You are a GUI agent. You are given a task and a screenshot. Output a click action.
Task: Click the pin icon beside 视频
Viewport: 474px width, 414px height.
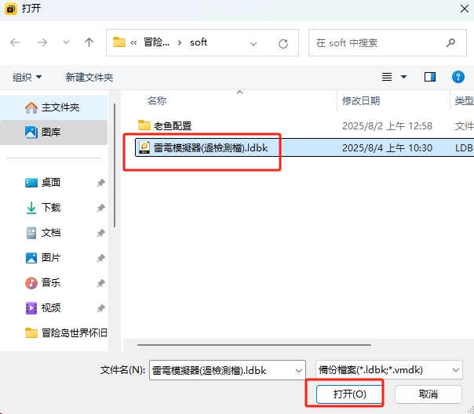tap(100, 308)
